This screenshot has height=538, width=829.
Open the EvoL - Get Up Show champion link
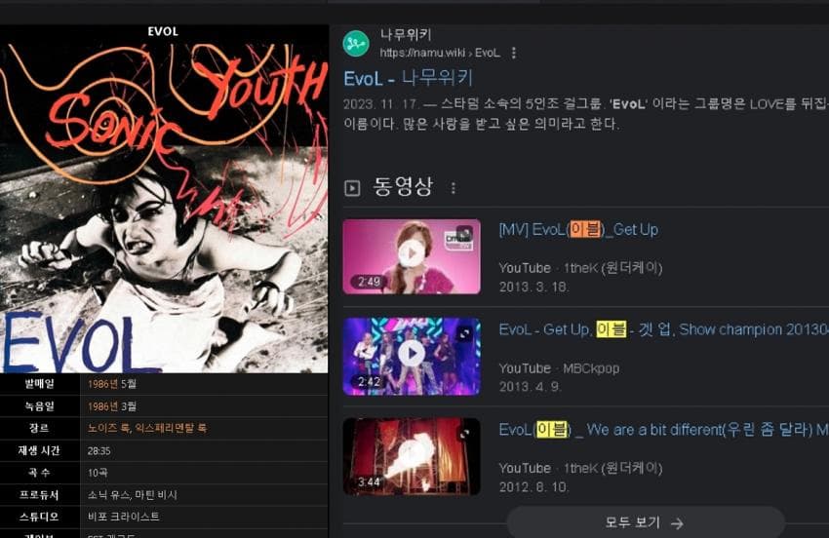(663, 329)
